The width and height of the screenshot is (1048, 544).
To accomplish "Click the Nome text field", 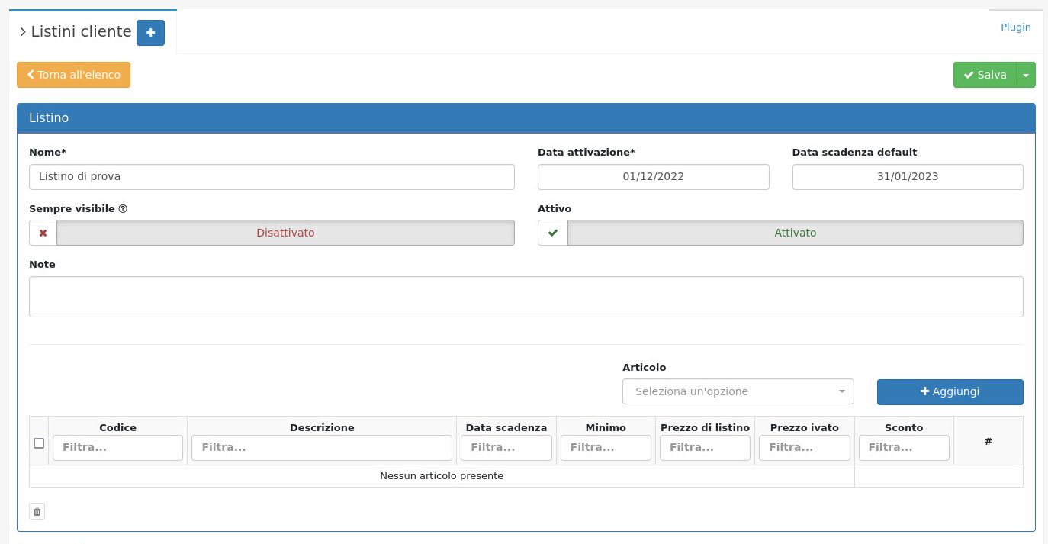I will tap(272, 177).
